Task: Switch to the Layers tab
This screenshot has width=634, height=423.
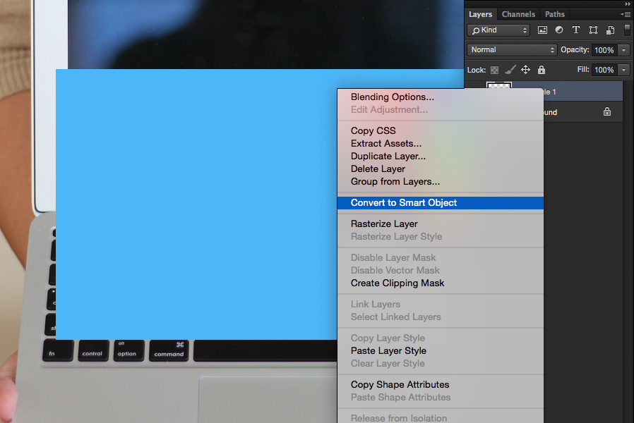Action: 480,14
